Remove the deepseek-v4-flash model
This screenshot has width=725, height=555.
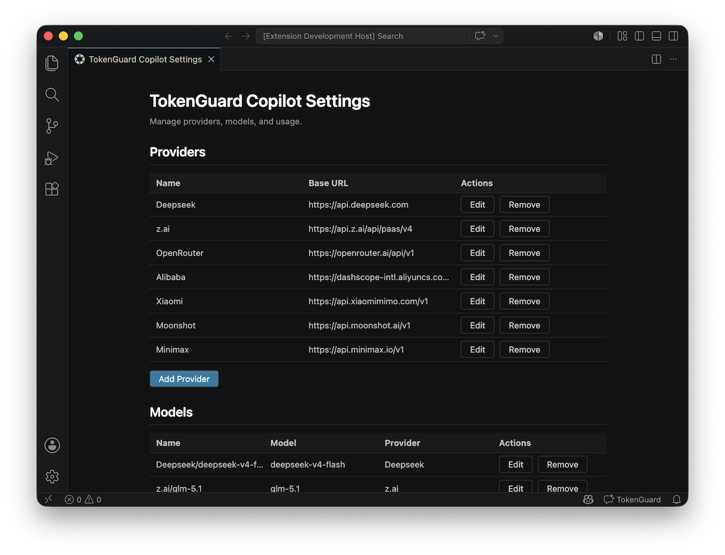point(562,464)
